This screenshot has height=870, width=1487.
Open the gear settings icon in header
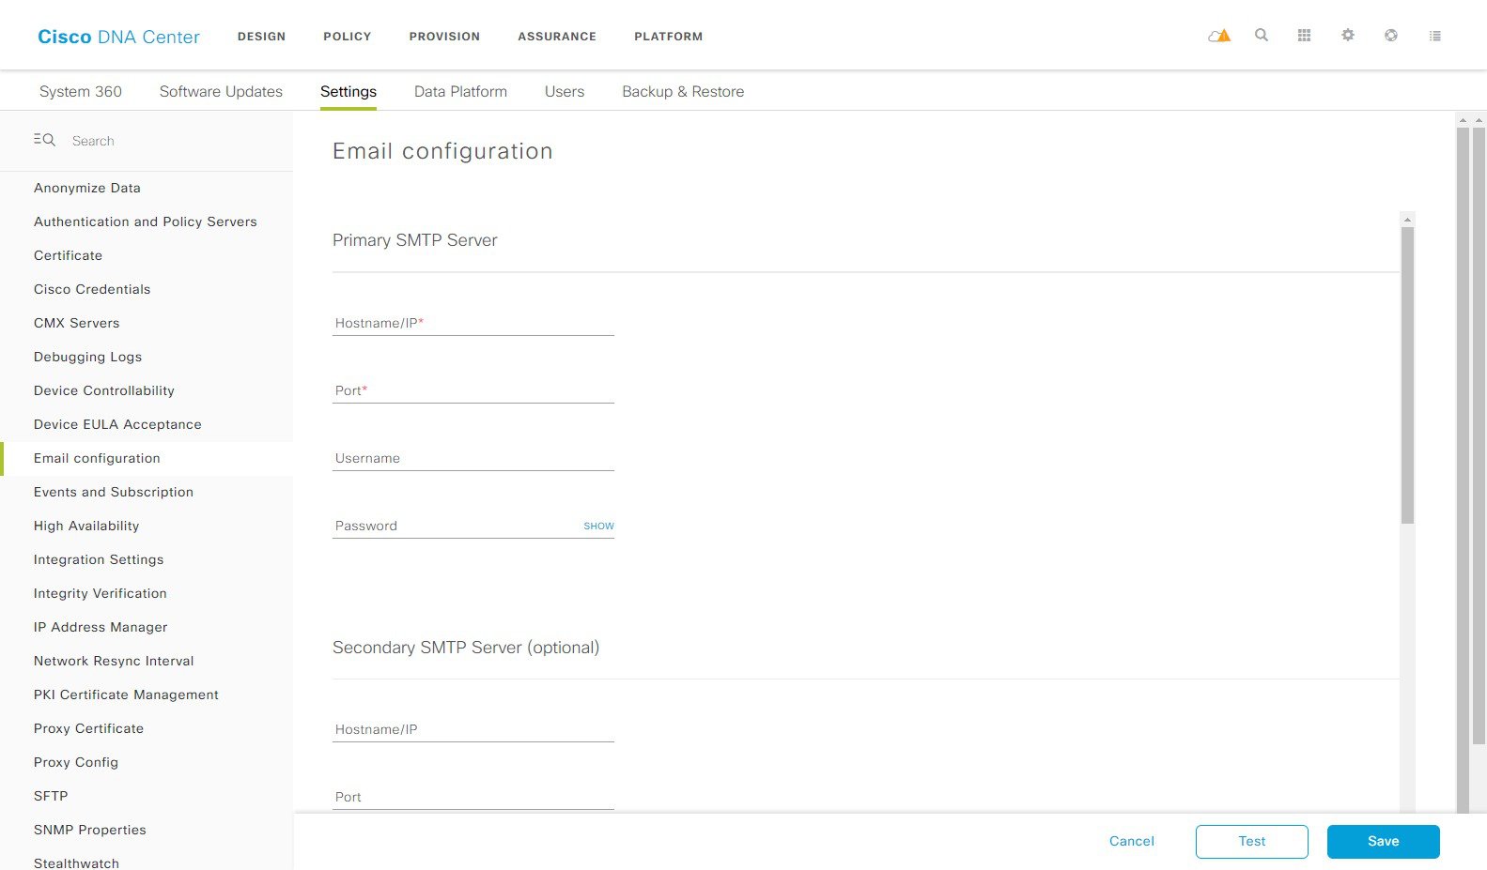(x=1348, y=35)
